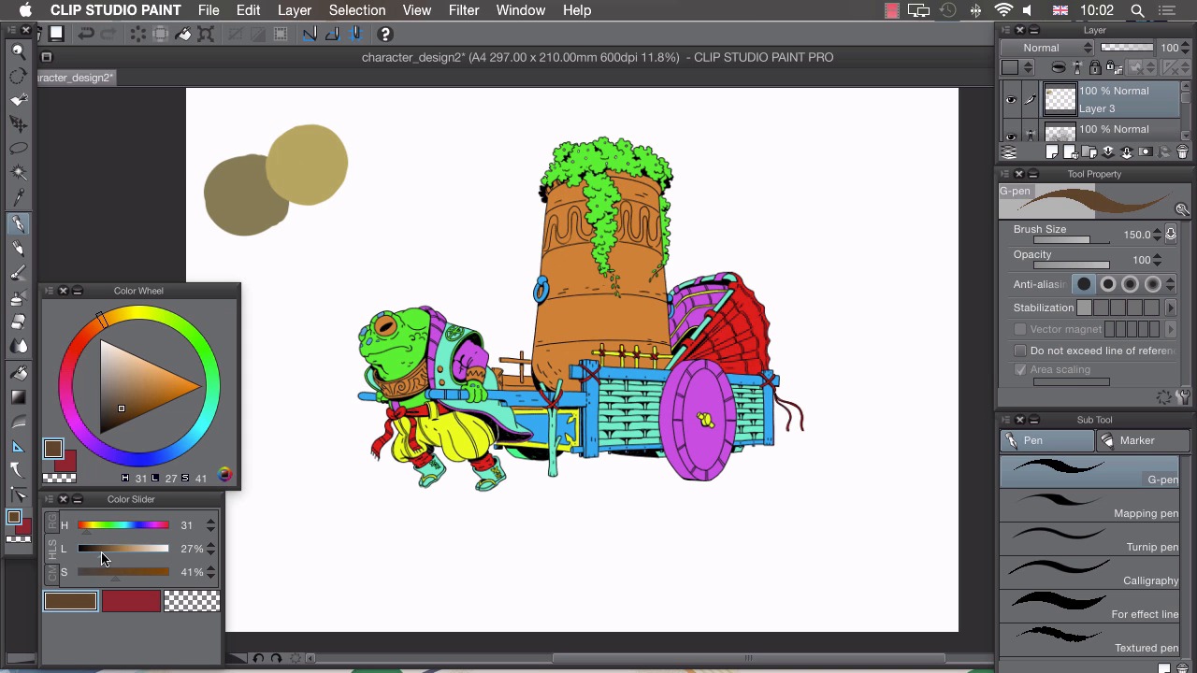
Task: Select the red sub color swatch
Action: pos(131,602)
